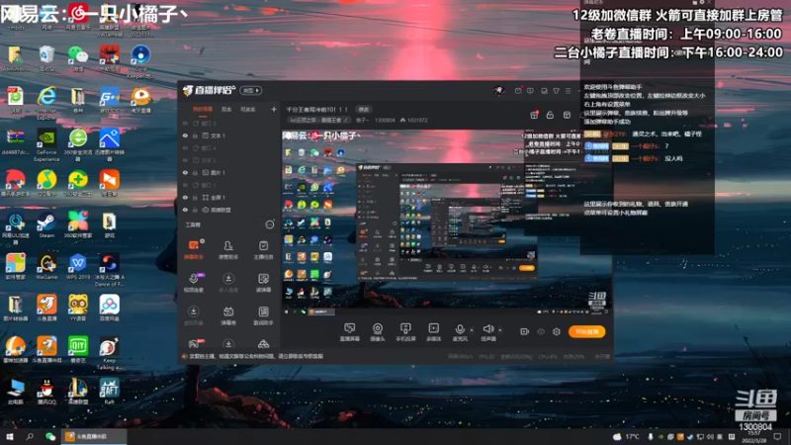Open the 主播任务 tool
The image size is (791, 445).
point(263,249)
